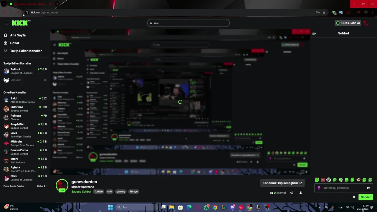Open Microsoft Edge from taskbar
This screenshot has height=212, width=377.
[x=189, y=207]
